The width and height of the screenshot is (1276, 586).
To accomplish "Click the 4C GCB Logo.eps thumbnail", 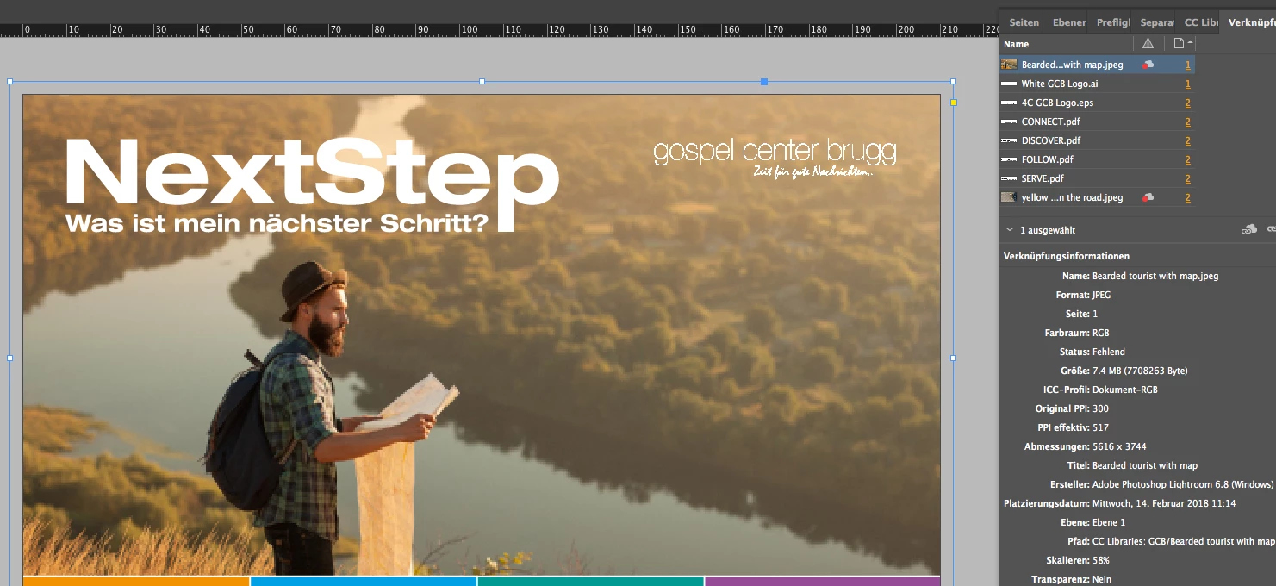I will point(1009,103).
